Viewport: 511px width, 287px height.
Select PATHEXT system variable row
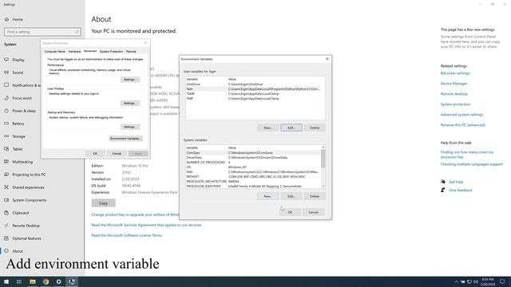253,177
